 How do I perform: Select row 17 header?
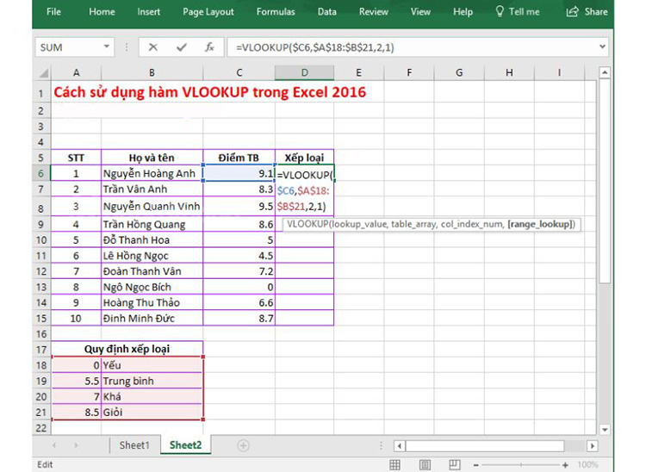[41, 350]
